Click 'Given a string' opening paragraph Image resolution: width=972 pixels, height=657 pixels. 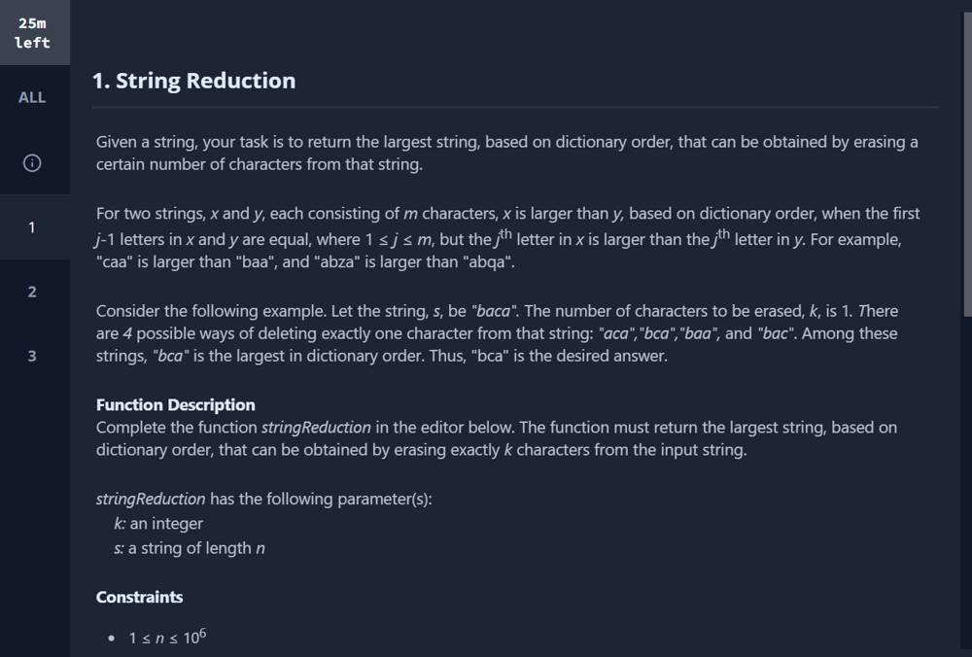[506, 154]
